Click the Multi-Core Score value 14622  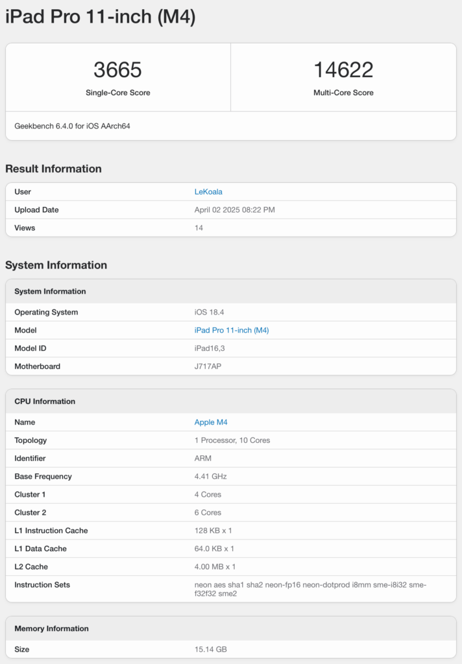point(343,70)
